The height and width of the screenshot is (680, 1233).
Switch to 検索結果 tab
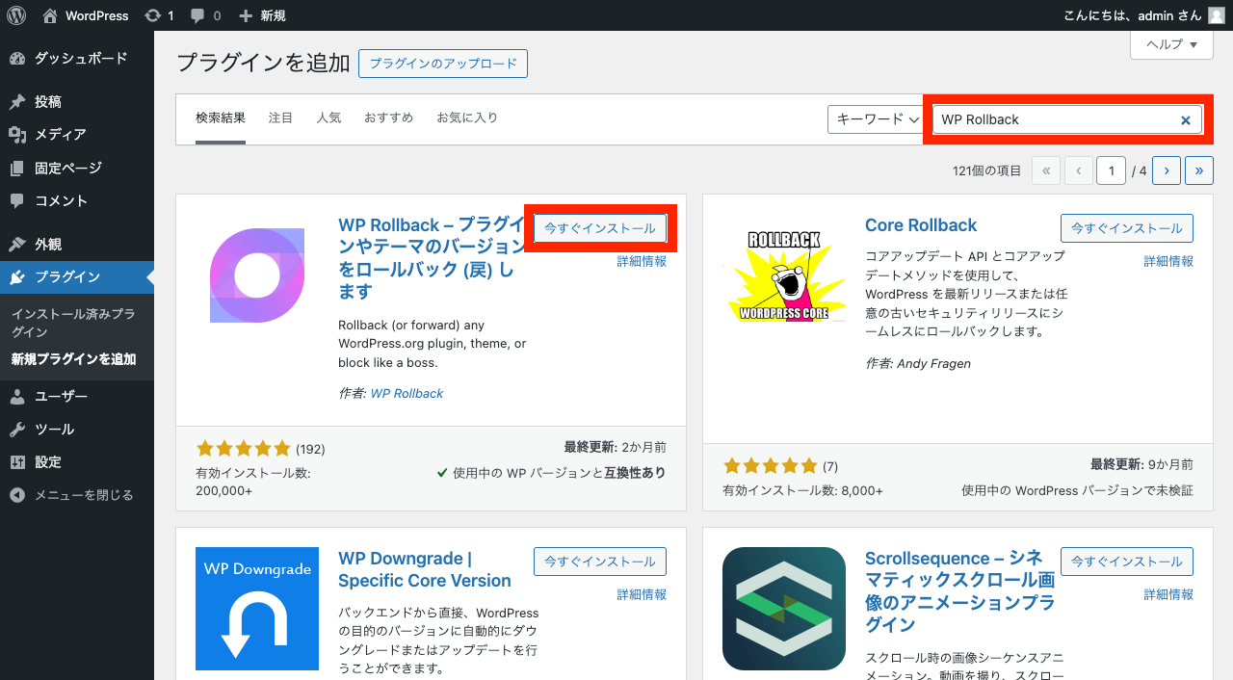[x=221, y=118]
